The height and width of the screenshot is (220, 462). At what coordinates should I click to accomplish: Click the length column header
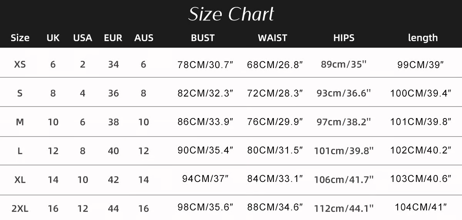click(x=423, y=38)
